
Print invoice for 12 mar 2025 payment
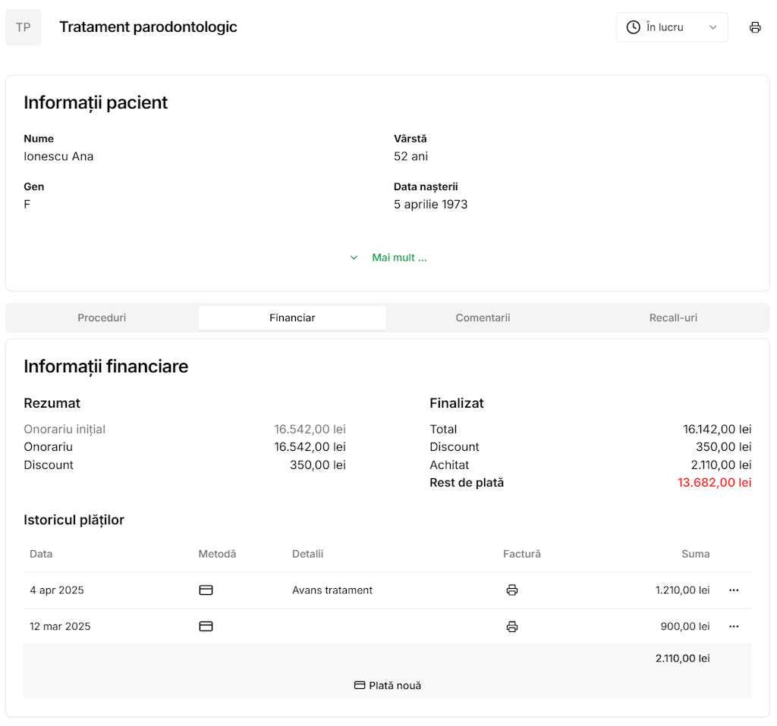tap(512, 627)
